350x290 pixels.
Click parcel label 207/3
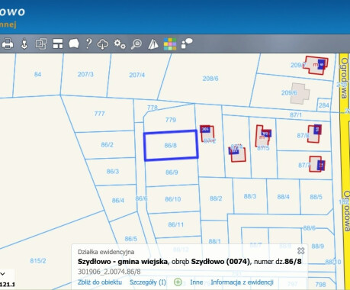[x=85, y=74]
